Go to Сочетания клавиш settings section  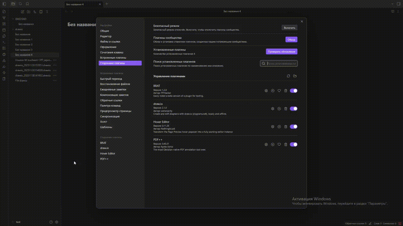(111, 52)
